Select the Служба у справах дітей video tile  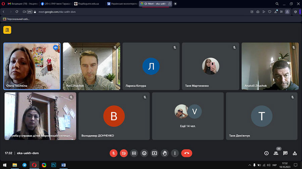tap(40, 116)
